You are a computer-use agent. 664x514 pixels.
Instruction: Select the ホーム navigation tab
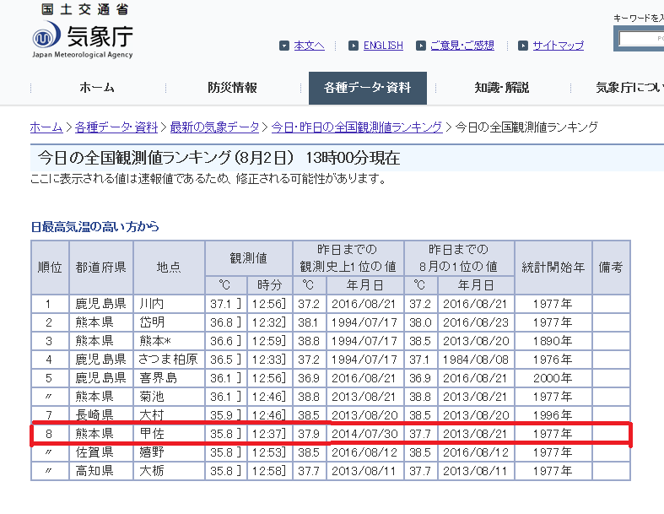pos(97,88)
